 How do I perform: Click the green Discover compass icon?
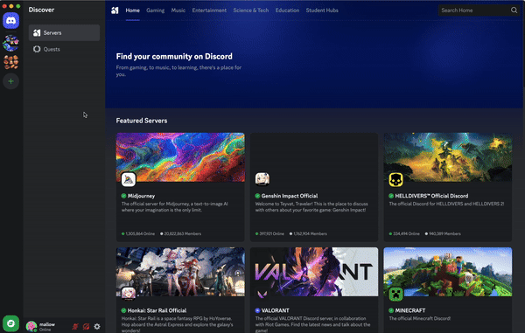pos(10,323)
